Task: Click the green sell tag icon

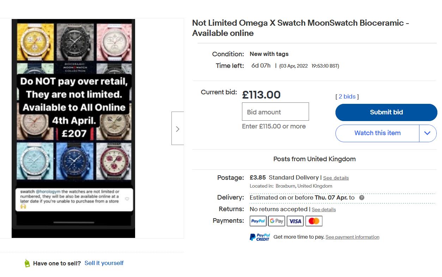Action: [x=27, y=263]
